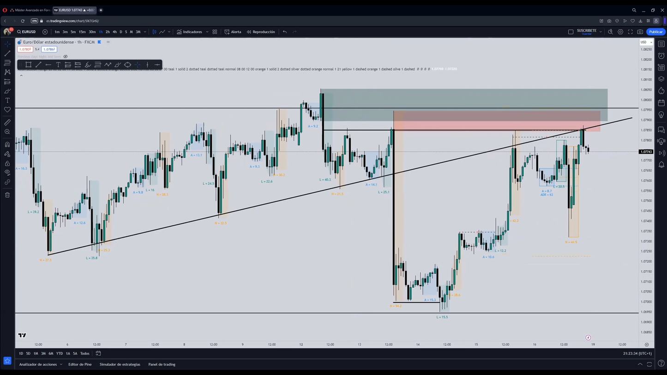Image resolution: width=667 pixels, height=375 pixels.
Task: Select the D daily timeframe
Action: coord(121,32)
